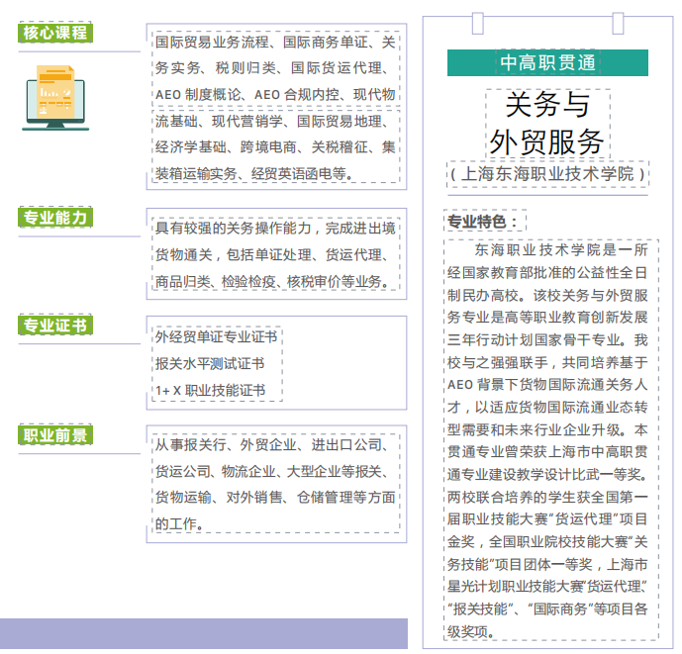Click the line 装箱运输实务、经贸英语函电等

coord(254,174)
